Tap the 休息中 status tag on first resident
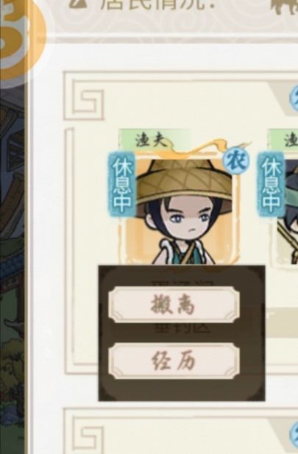The width and height of the screenshot is (298, 454). (x=121, y=184)
